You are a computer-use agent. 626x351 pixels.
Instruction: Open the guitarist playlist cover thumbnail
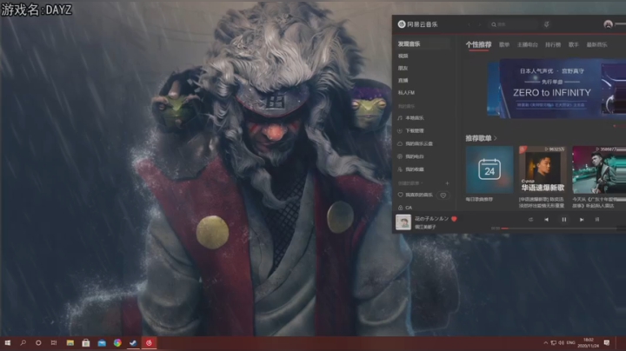click(599, 170)
